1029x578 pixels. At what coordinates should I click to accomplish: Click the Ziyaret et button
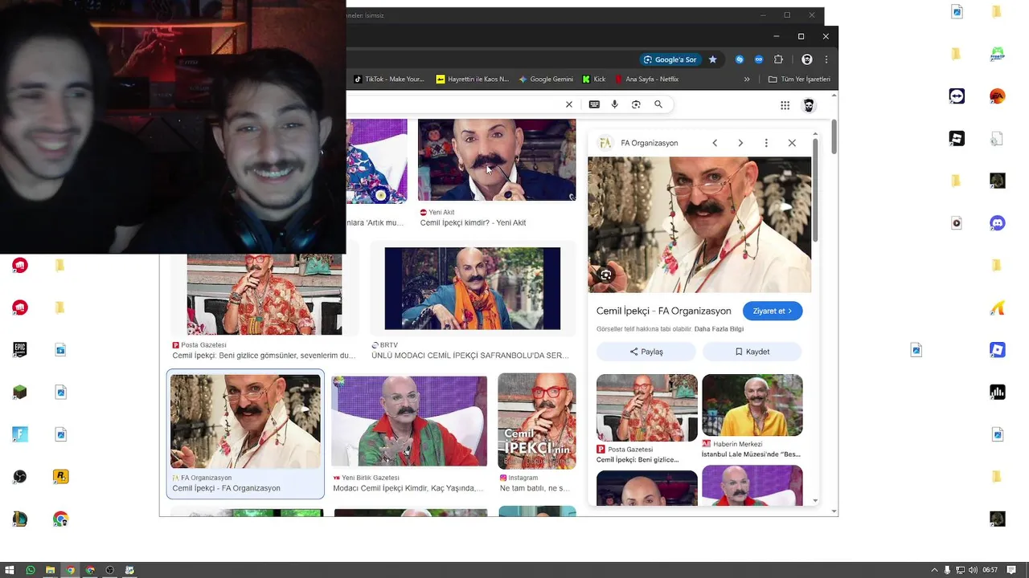pyautogui.click(x=773, y=311)
